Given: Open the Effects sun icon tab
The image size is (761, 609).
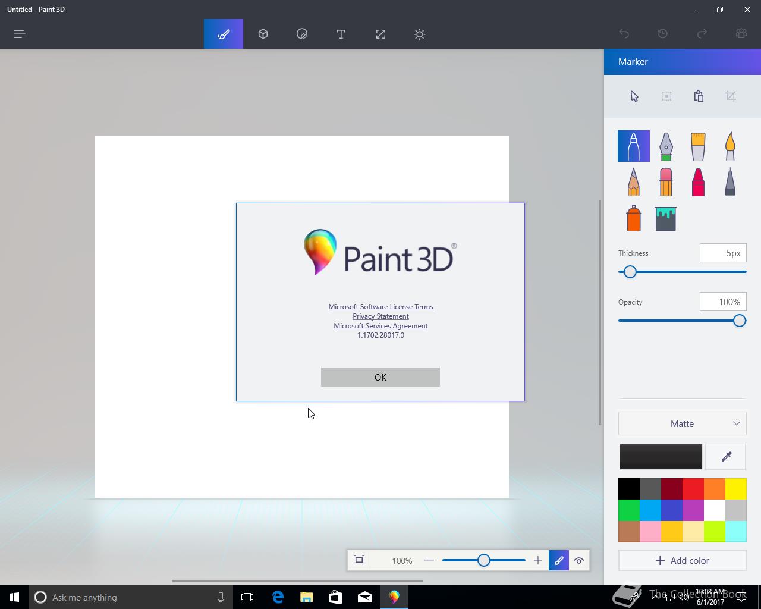Looking at the screenshot, I should point(420,34).
